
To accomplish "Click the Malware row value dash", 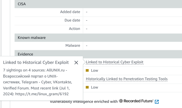I will click(x=87, y=46).
